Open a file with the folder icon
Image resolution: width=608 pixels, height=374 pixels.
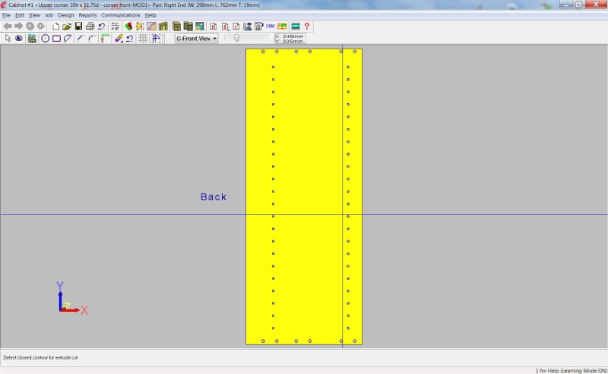point(67,27)
